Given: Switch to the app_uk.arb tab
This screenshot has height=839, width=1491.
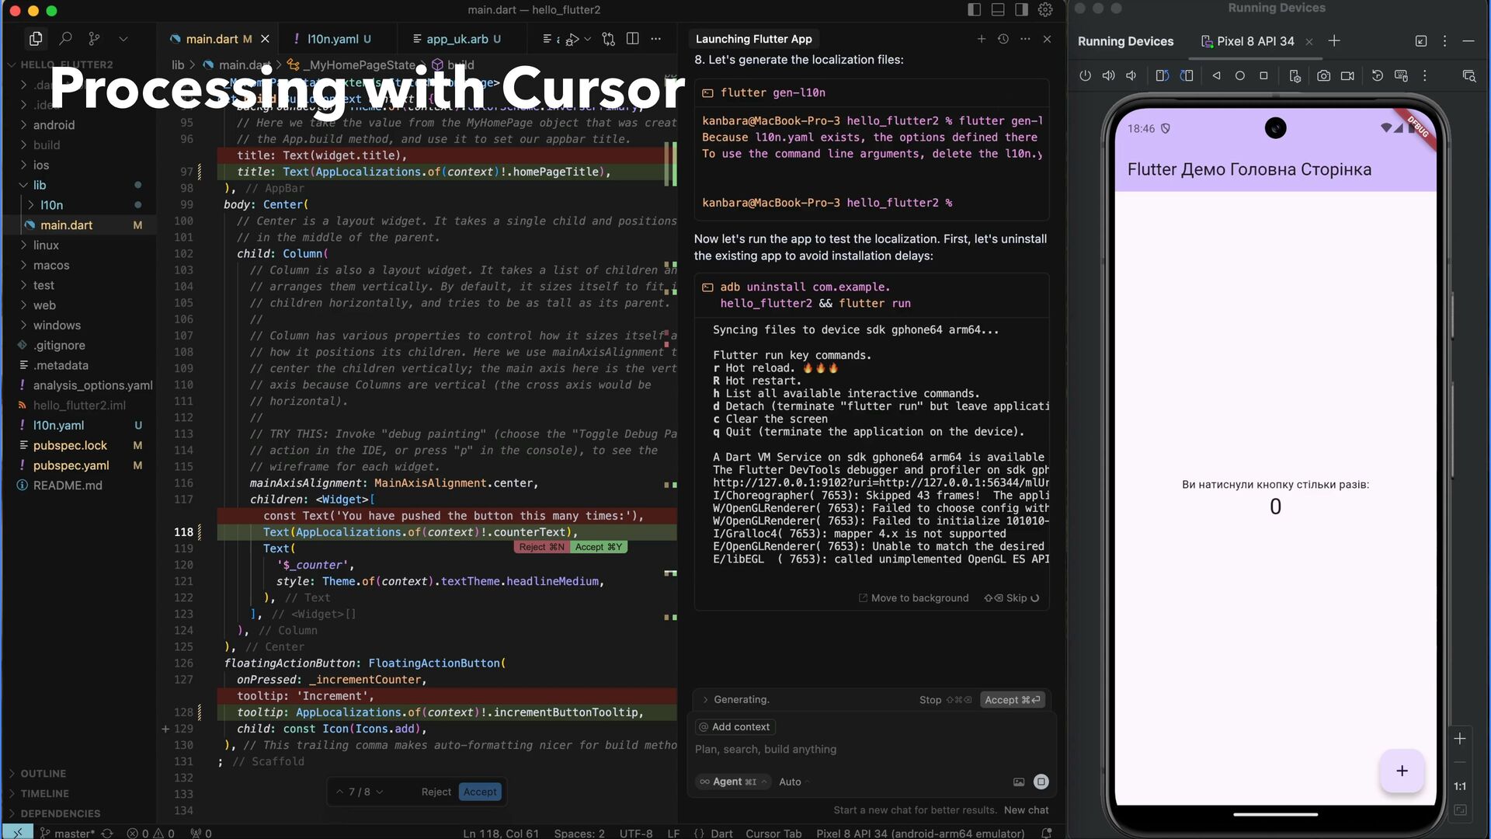Looking at the screenshot, I should [x=457, y=39].
